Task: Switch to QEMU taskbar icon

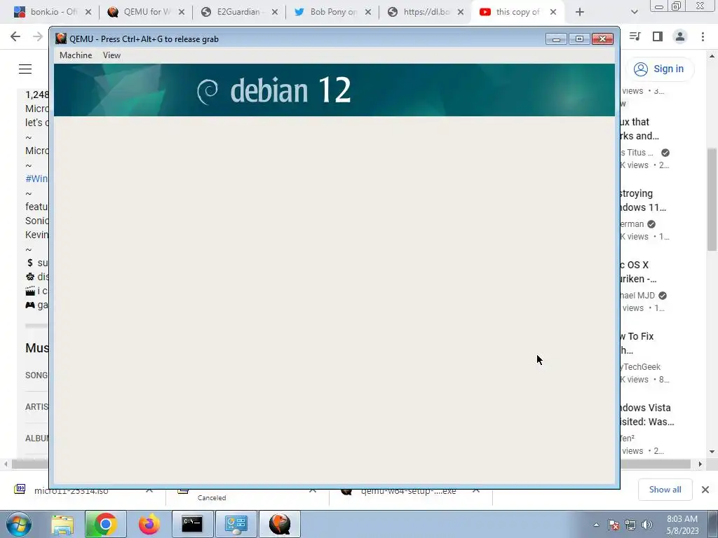Action: (280, 524)
